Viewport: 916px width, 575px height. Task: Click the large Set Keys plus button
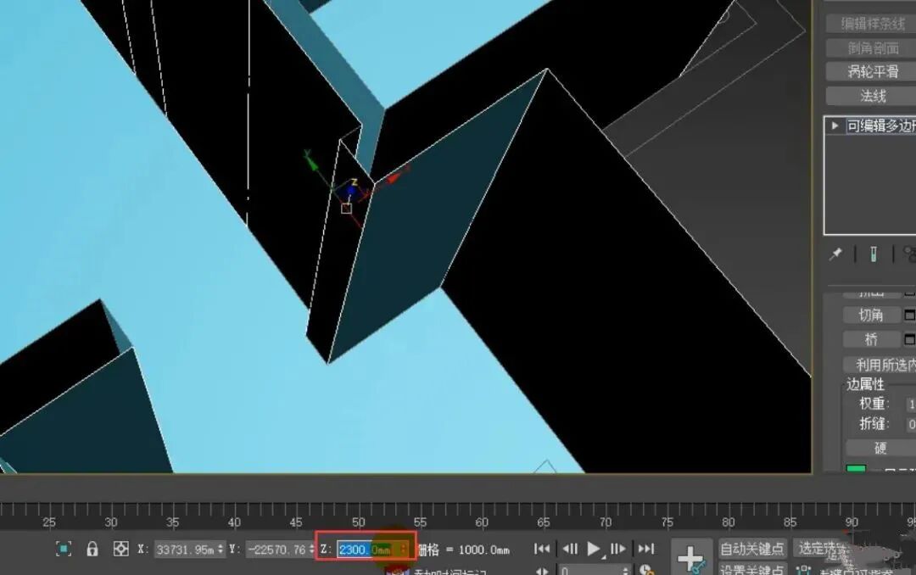coord(691,557)
